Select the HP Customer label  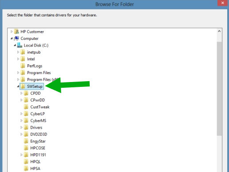click(x=32, y=31)
